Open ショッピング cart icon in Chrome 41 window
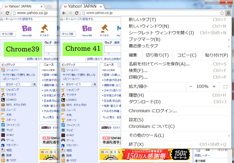234x163 pixels. click(63, 90)
